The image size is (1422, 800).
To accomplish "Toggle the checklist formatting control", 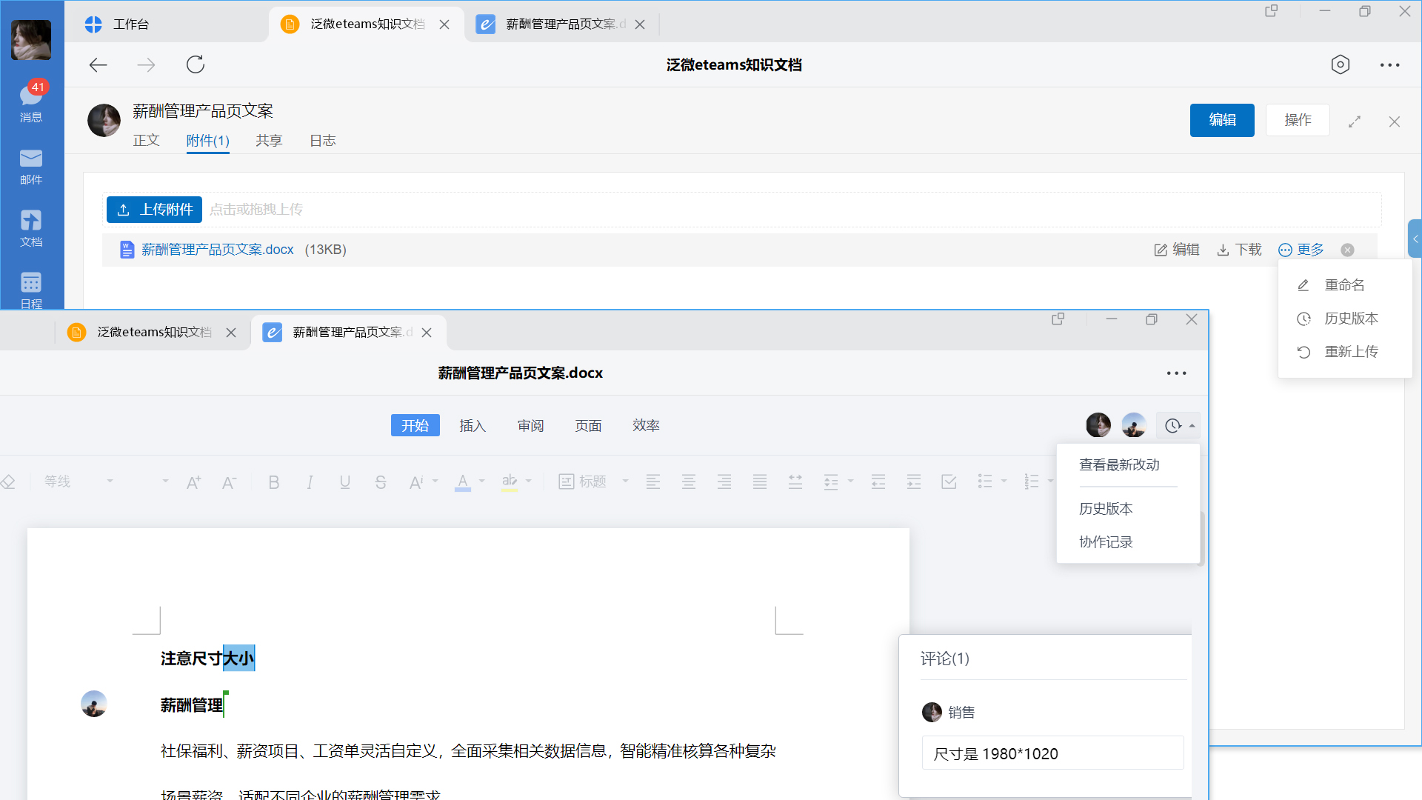I will 949,481.
